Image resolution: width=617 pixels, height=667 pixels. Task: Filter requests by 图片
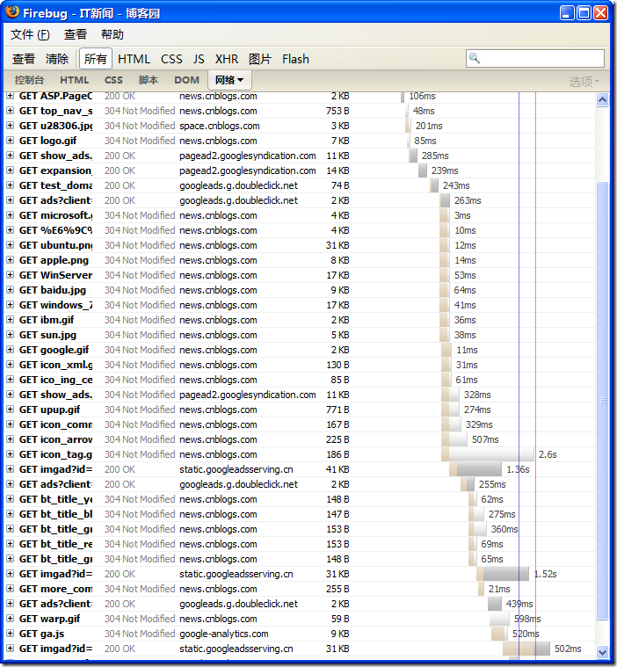pyautogui.click(x=260, y=59)
